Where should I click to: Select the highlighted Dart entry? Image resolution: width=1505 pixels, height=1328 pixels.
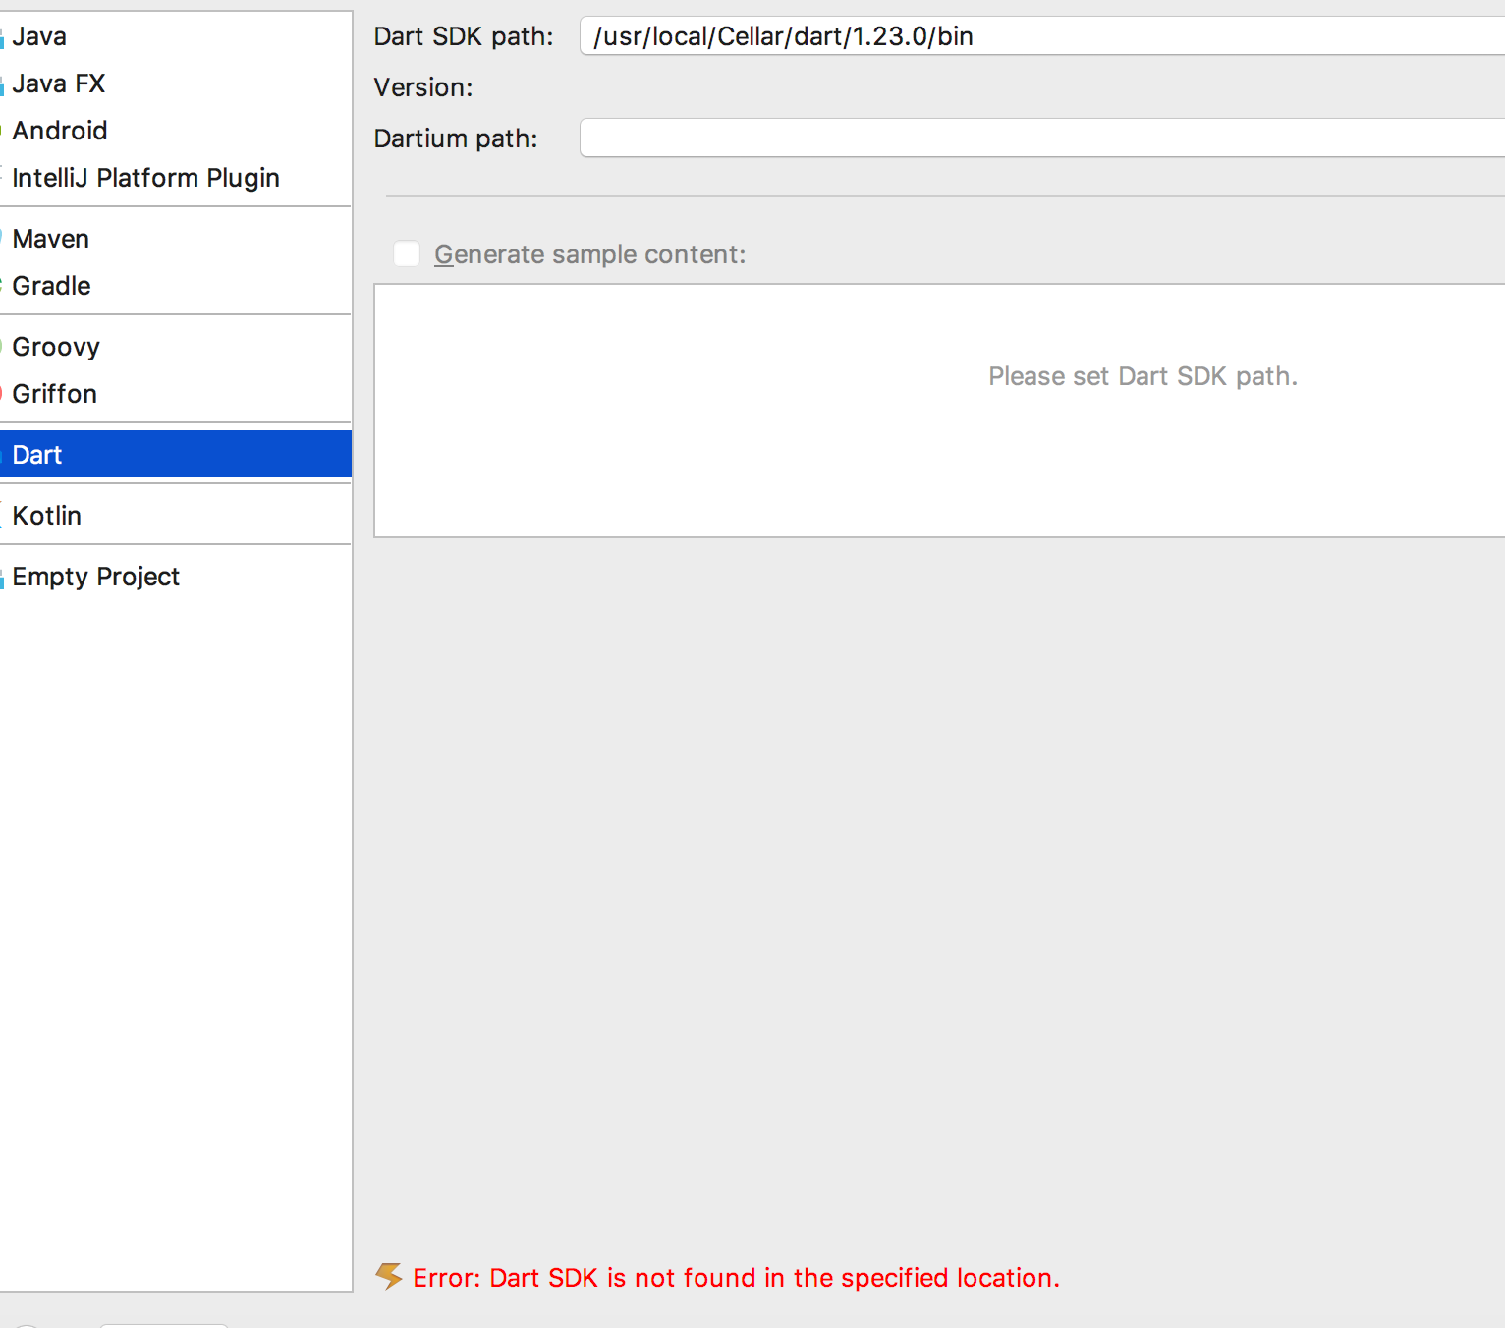176,455
